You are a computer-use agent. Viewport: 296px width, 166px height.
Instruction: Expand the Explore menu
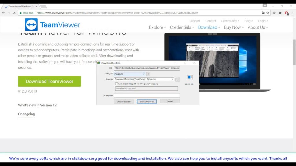(x=157, y=27)
